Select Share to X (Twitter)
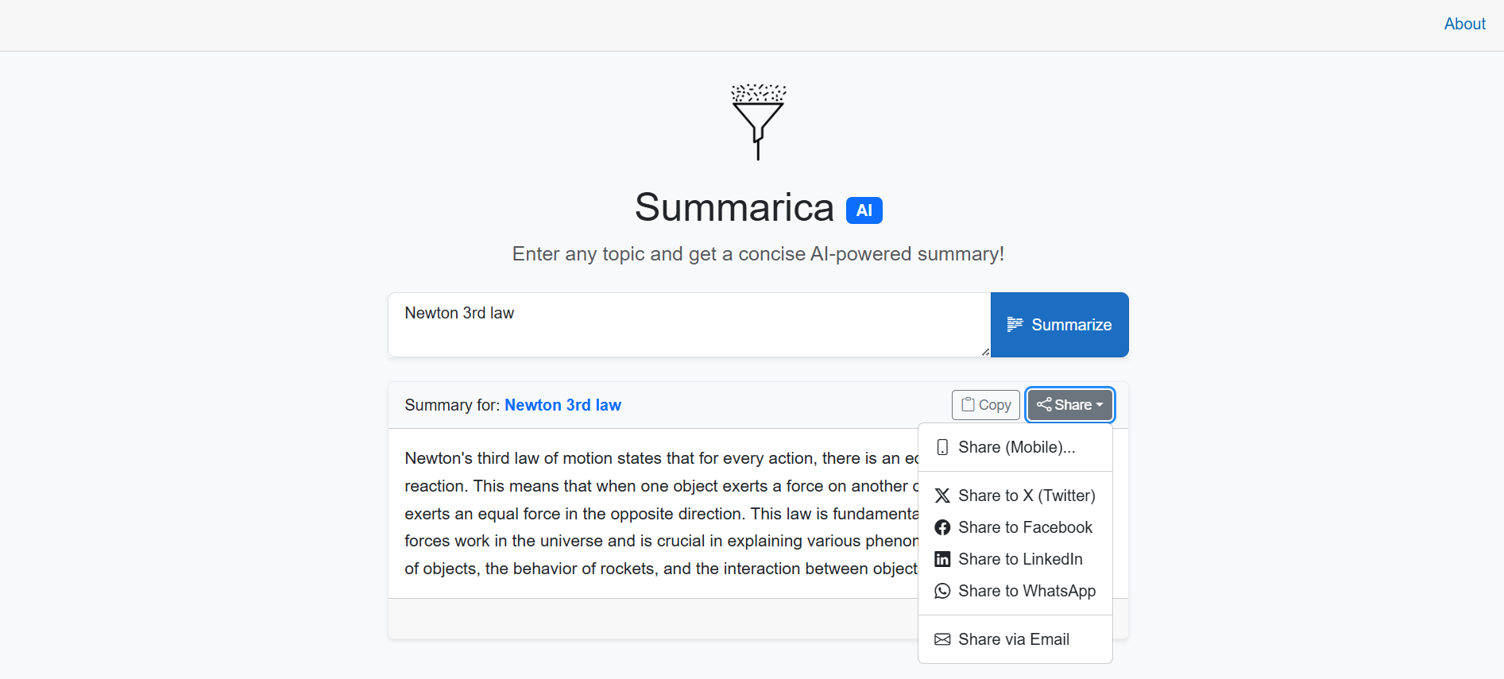This screenshot has width=1504, height=679. tap(1015, 496)
